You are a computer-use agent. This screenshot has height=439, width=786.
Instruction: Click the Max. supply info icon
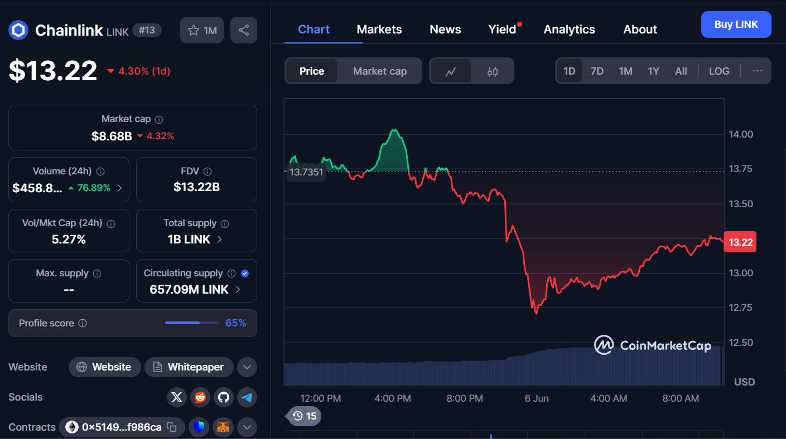[97, 274]
